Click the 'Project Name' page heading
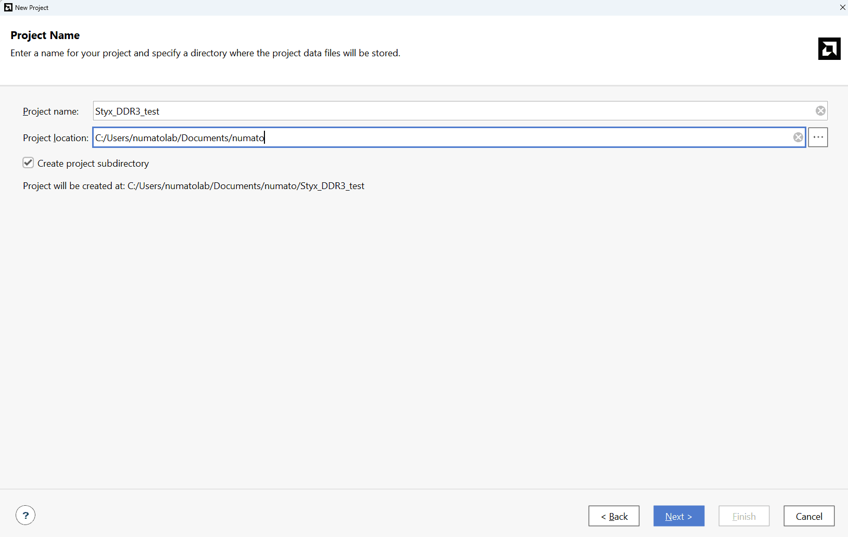Image resolution: width=848 pixels, height=537 pixels. pyautogui.click(x=45, y=35)
